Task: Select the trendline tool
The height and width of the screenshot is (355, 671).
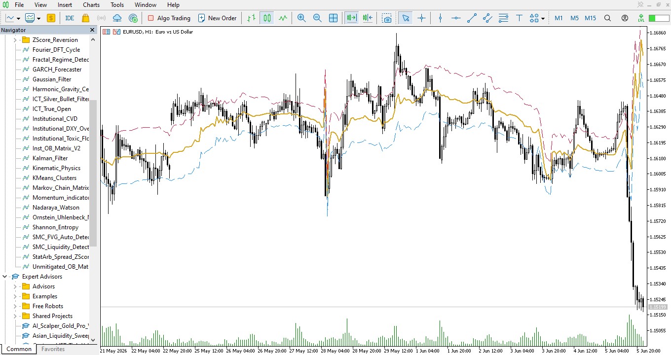Action: point(472,18)
